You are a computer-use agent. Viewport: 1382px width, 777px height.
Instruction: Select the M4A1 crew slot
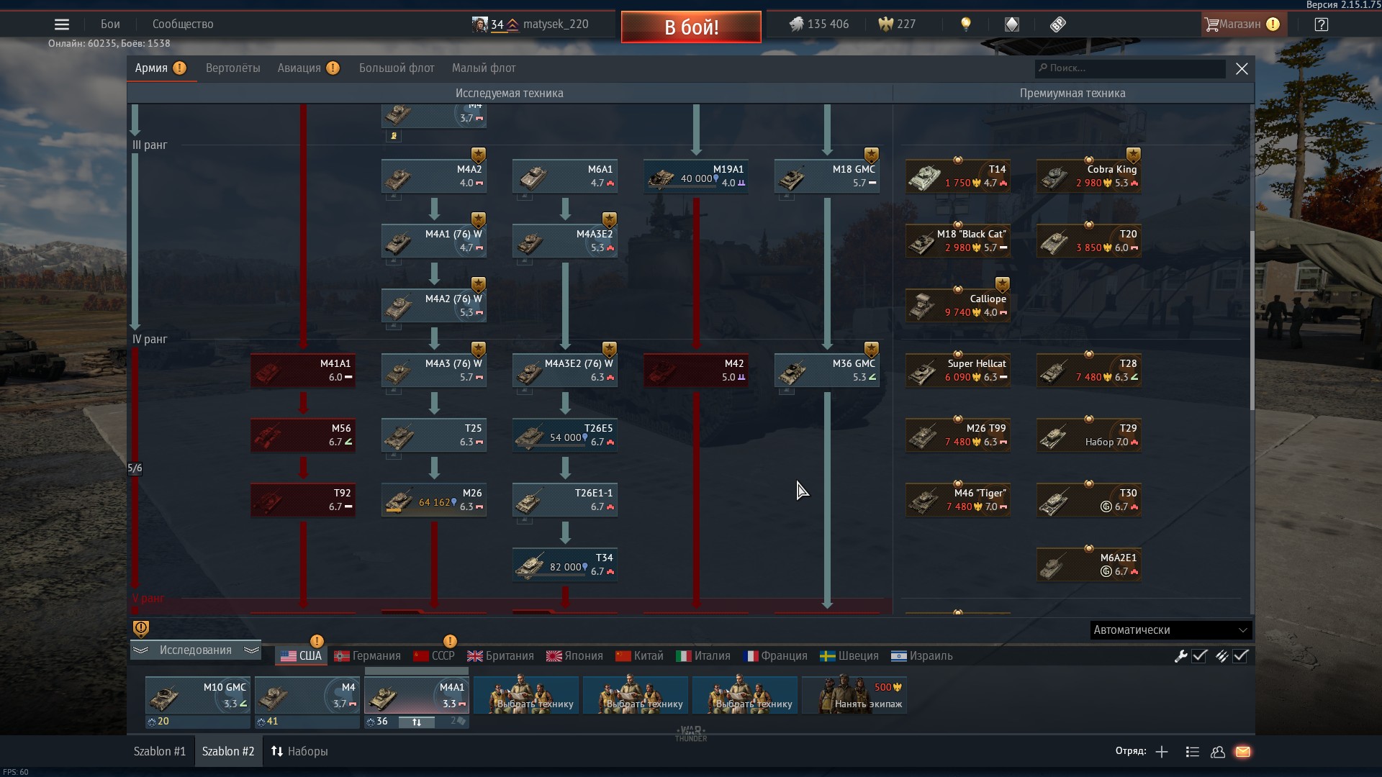click(x=417, y=695)
